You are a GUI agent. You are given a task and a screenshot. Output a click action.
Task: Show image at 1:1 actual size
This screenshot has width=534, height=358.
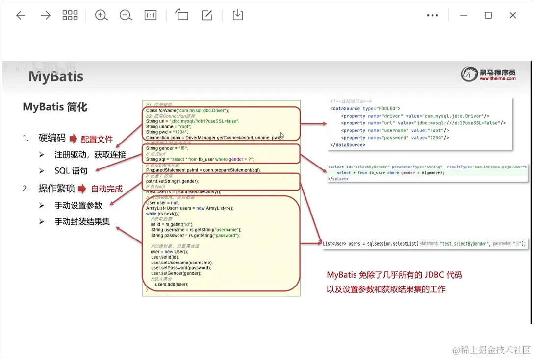click(151, 15)
